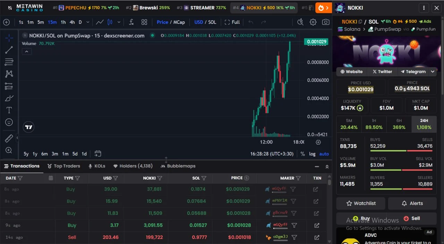The image size is (444, 244).
Task: Open the Bubblemaps tab
Action: pos(178,166)
